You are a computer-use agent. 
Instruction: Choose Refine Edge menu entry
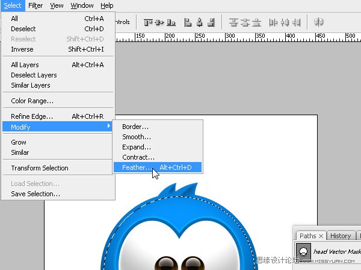58,116
